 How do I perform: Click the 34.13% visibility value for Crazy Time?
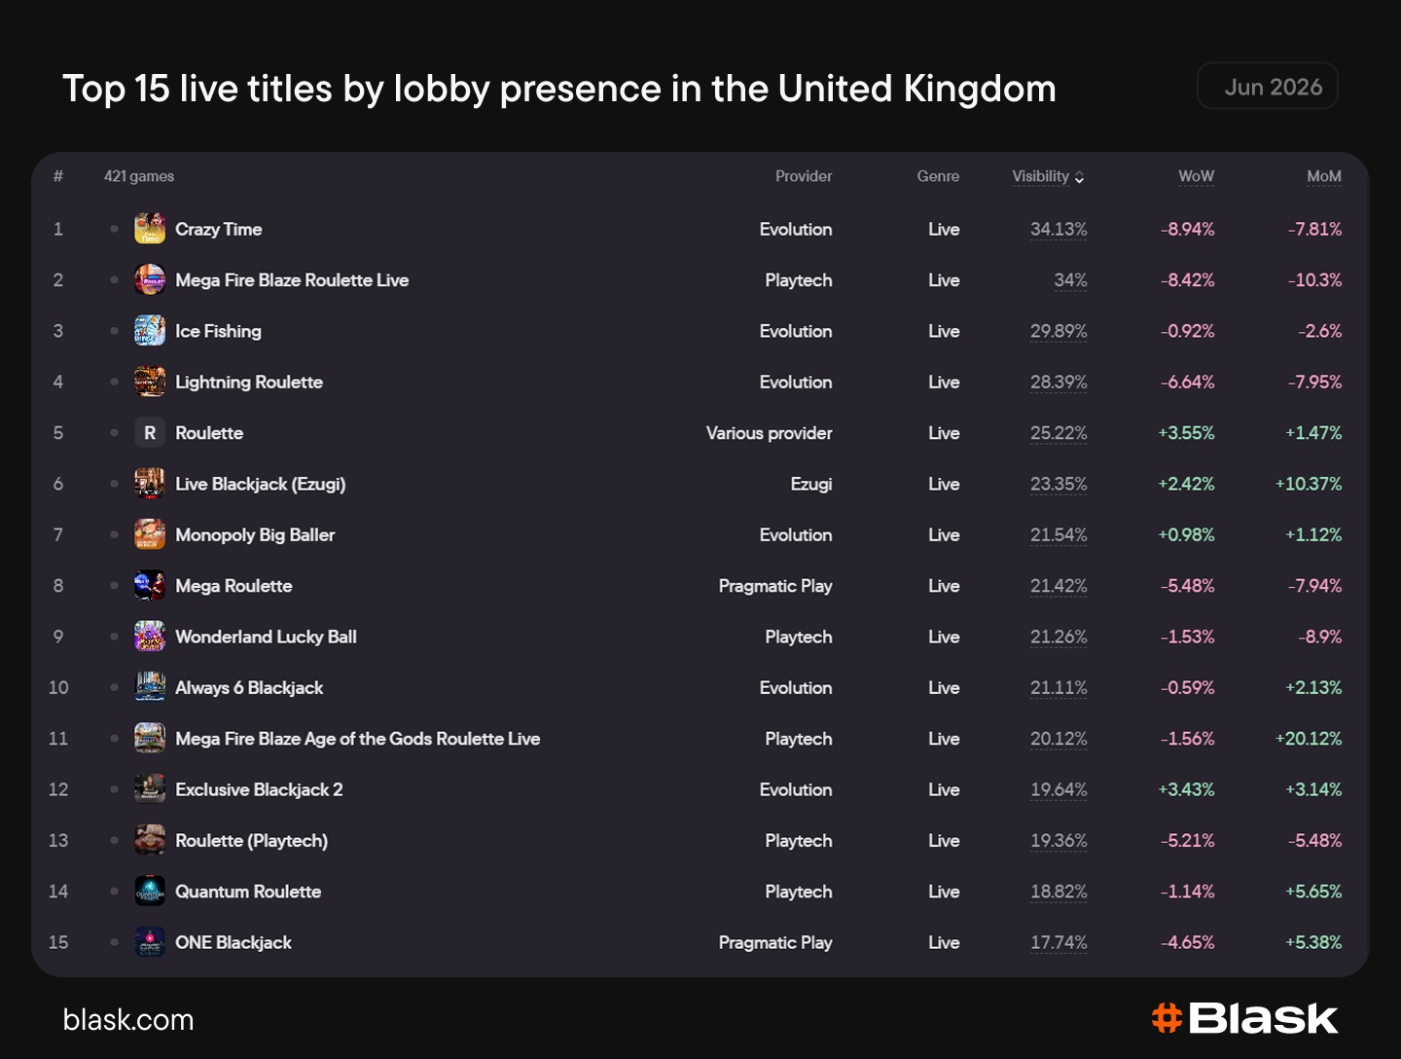pos(1059,229)
